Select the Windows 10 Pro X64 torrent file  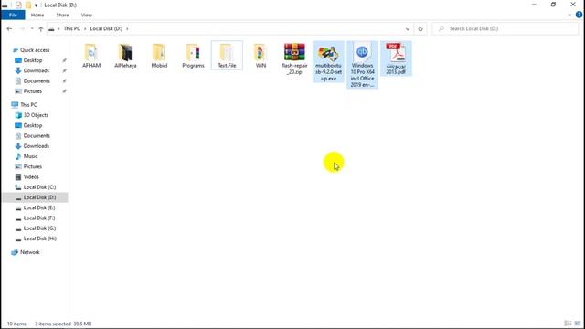coord(362,65)
